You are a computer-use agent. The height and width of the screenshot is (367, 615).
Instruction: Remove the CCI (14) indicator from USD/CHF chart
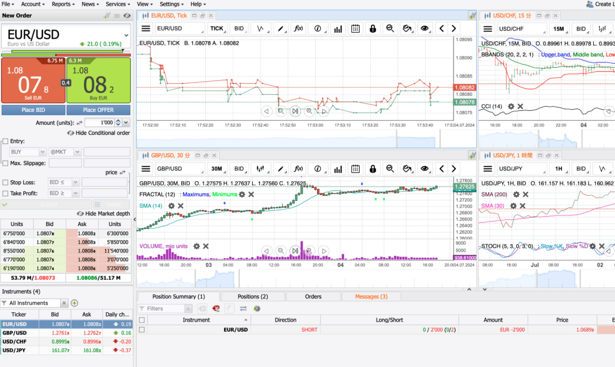[x=520, y=107]
